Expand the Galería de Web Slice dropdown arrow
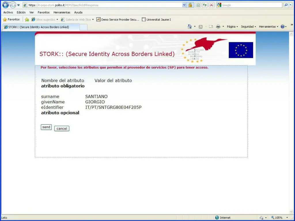This screenshot has width=295, height=221. coord(93,20)
